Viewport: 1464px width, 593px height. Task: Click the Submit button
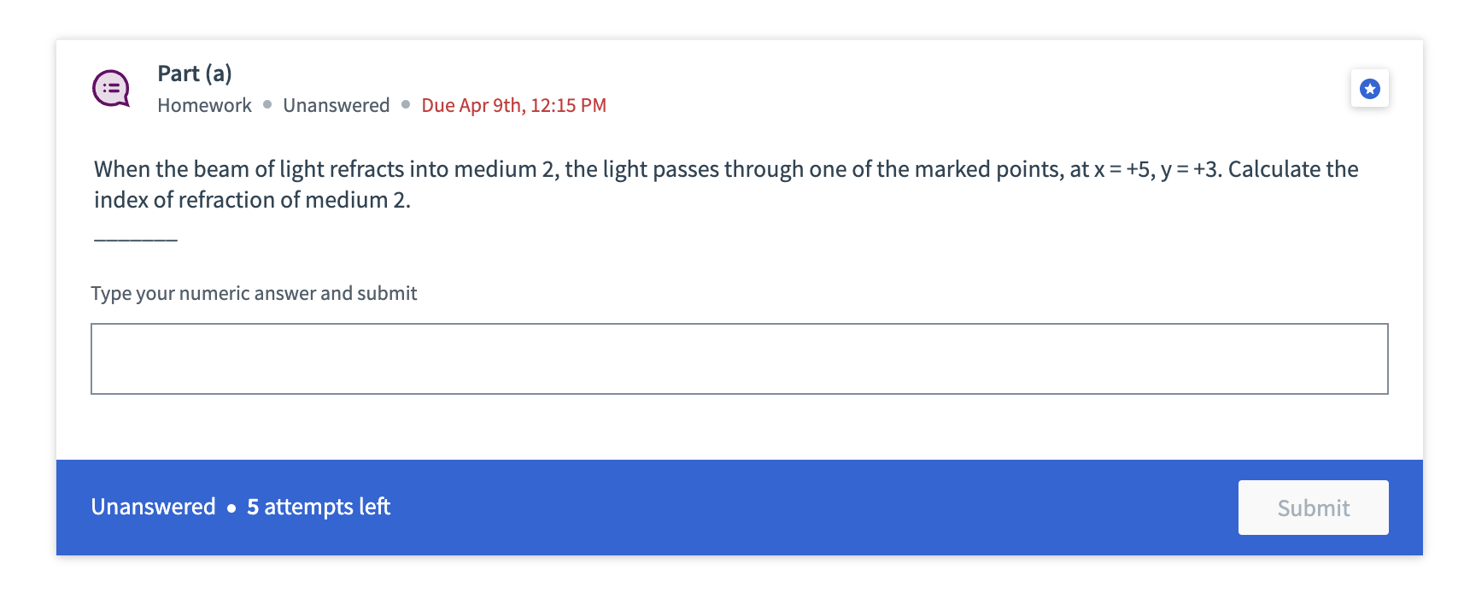[1313, 508]
